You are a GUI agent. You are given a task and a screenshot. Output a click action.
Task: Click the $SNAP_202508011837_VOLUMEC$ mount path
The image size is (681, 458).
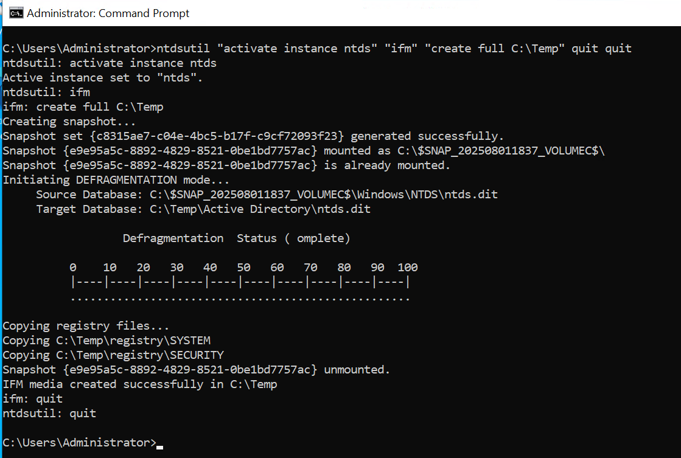click(501, 151)
